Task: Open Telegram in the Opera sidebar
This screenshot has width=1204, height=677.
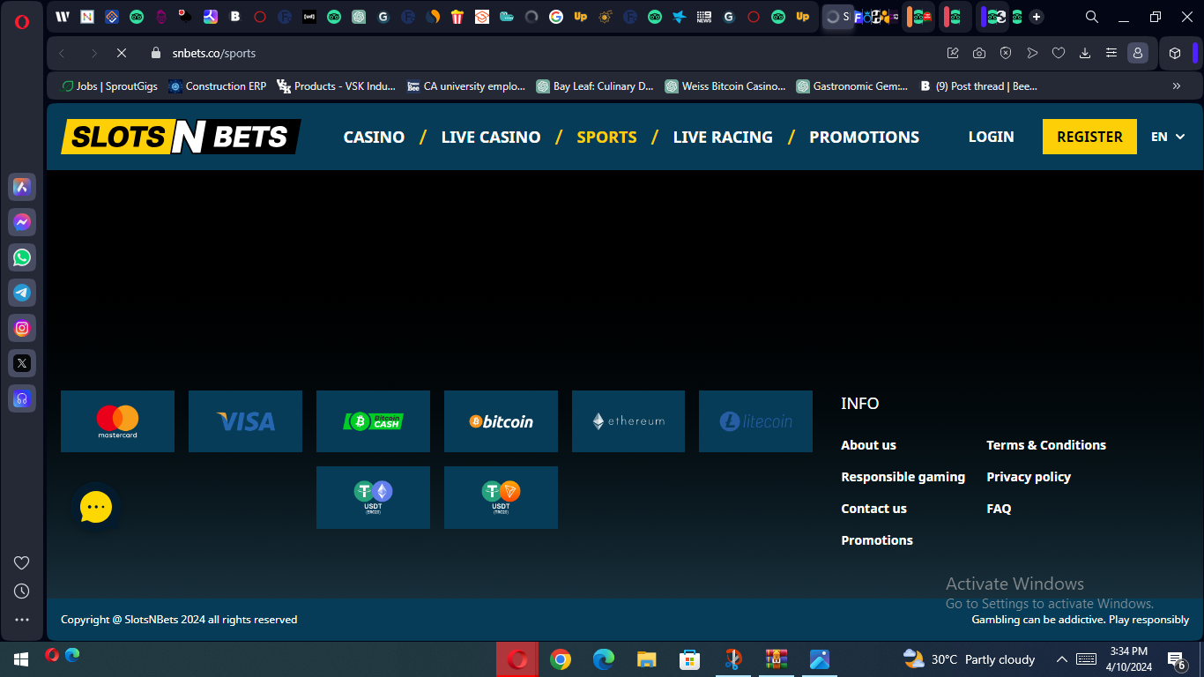Action: pos(22,293)
